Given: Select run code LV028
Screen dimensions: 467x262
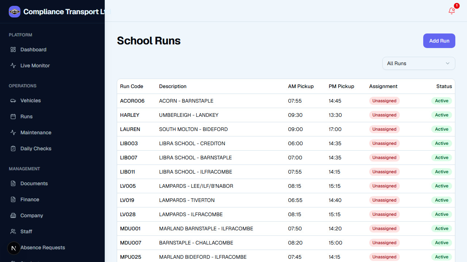Looking at the screenshot, I should [x=128, y=214].
